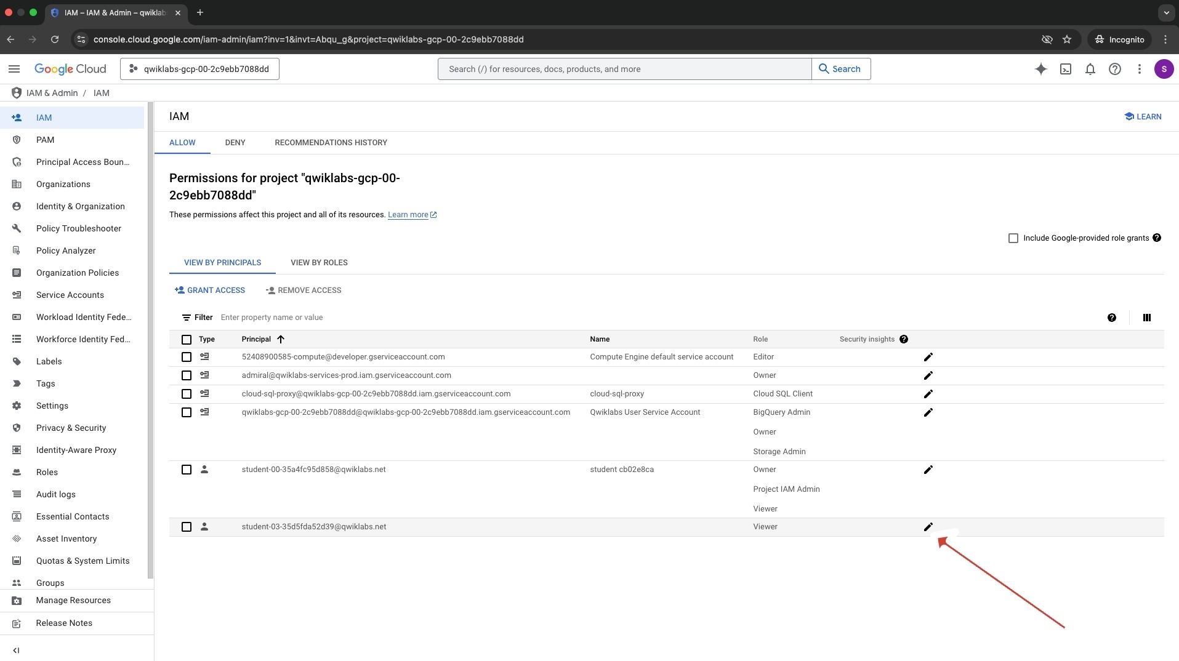Switch to the DENY tab
1179x661 pixels.
[235, 142]
